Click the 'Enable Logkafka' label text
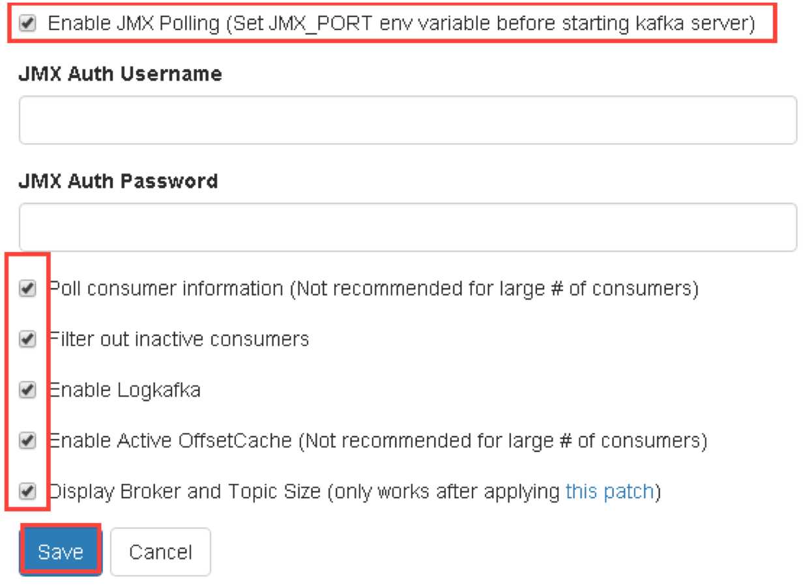The width and height of the screenshot is (812, 585). 124,390
